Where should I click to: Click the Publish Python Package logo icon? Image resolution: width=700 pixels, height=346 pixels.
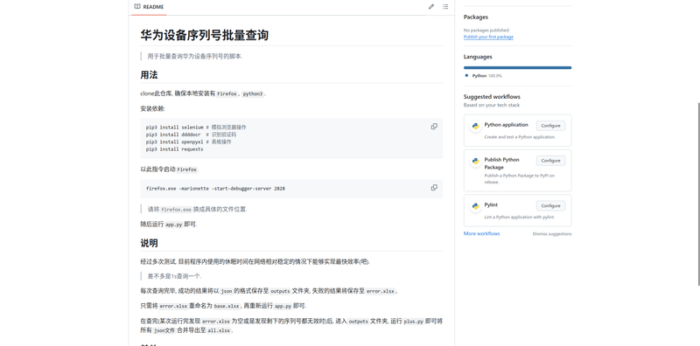[x=475, y=161]
